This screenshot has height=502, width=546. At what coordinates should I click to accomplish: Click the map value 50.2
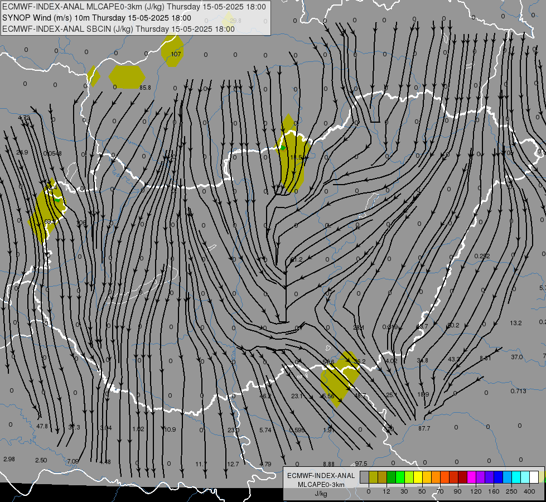point(453,325)
